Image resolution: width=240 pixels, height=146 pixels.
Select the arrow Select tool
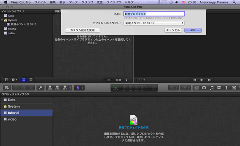(78, 88)
